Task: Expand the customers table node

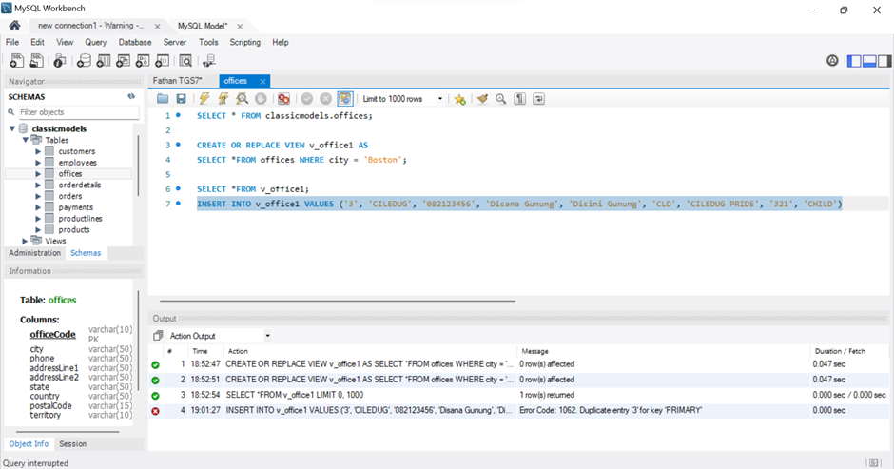Action: coord(38,151)
